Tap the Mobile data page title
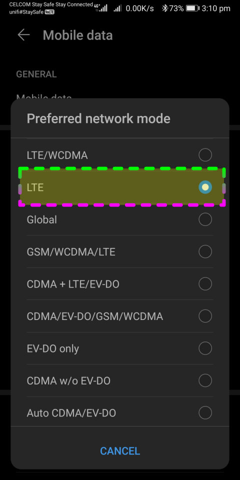240x480 pixels. [x=78, y=35]
